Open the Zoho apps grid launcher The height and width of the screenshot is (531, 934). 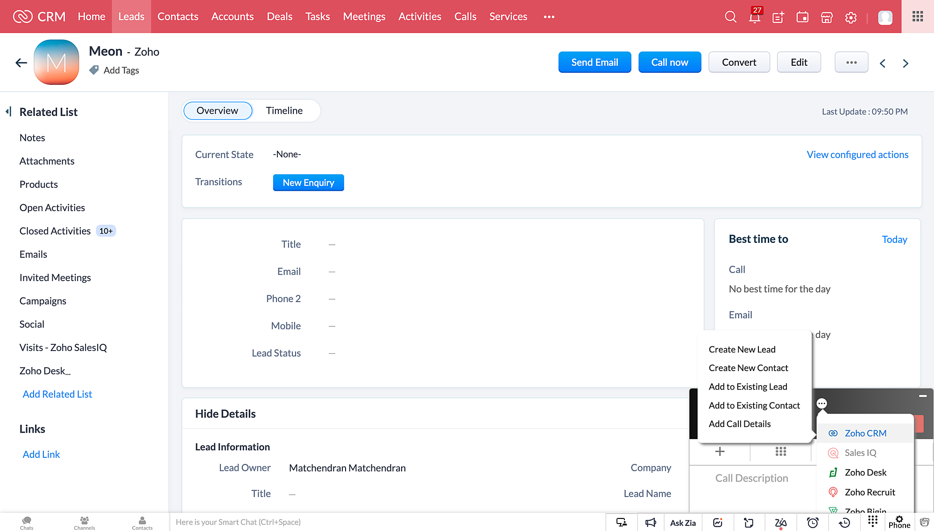click(918, 16)
